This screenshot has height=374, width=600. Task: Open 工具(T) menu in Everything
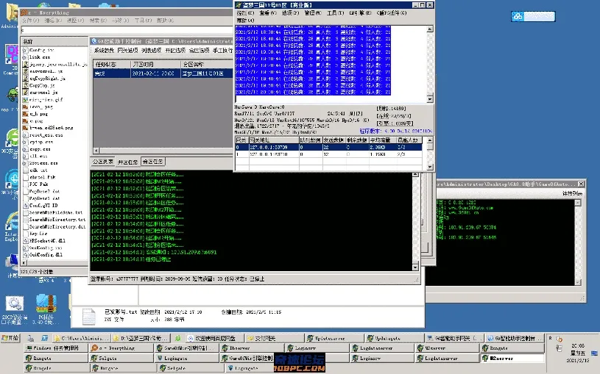tap(143, 21)
